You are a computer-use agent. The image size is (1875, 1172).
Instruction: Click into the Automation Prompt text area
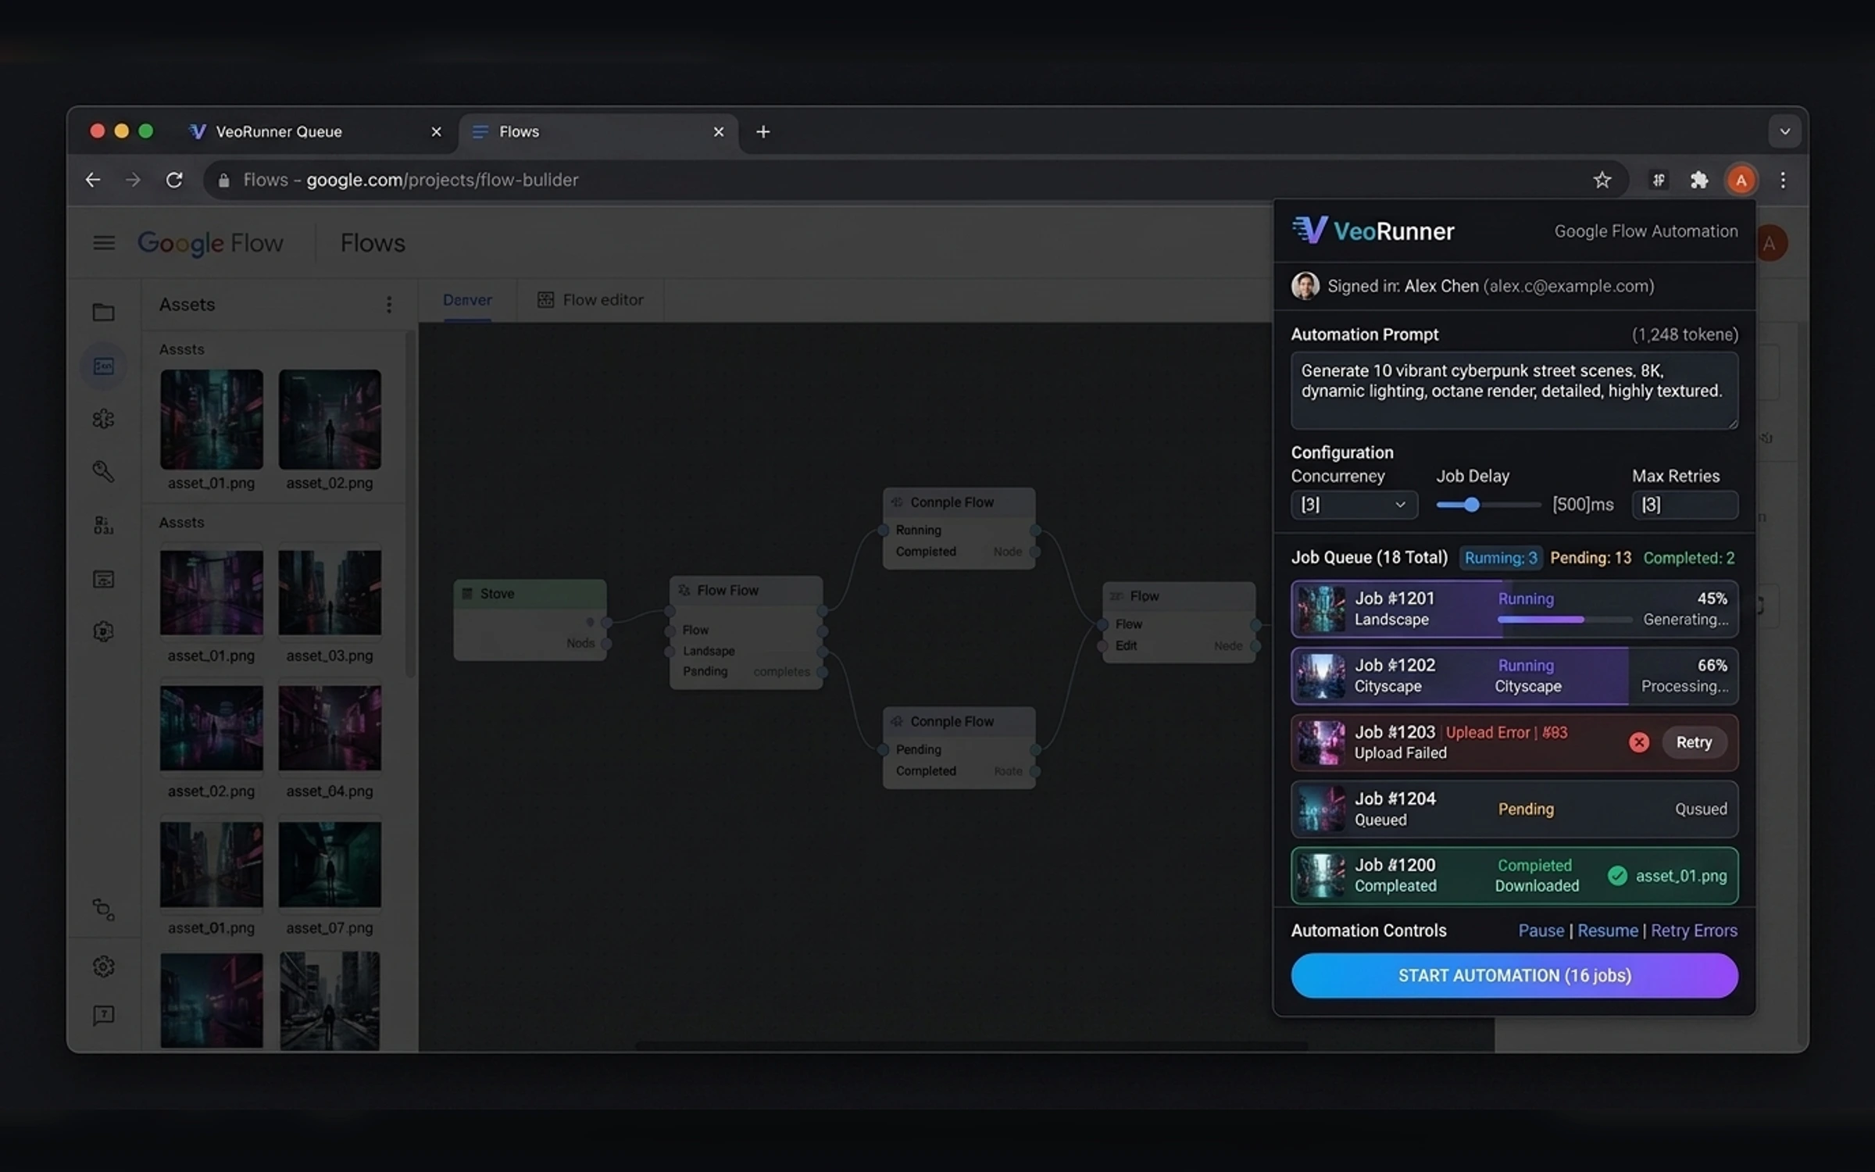click(x=1514, y=390)
